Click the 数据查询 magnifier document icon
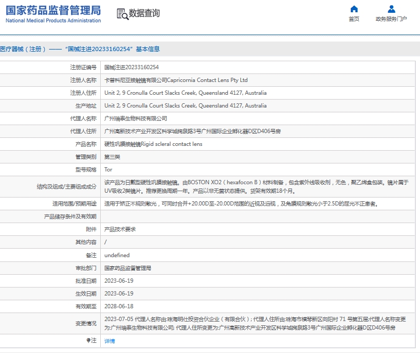This screenshot has height=353, width=420. pos(123,14)
